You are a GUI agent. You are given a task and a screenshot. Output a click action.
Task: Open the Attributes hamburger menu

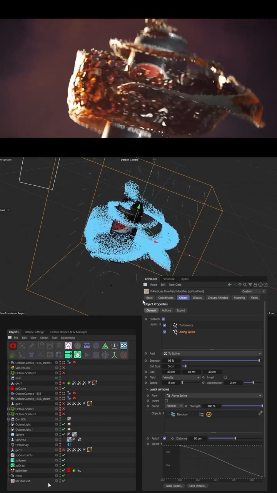[x=145, y=285]
